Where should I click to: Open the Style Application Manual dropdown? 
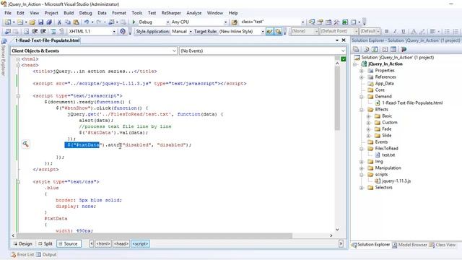(191, 31)
